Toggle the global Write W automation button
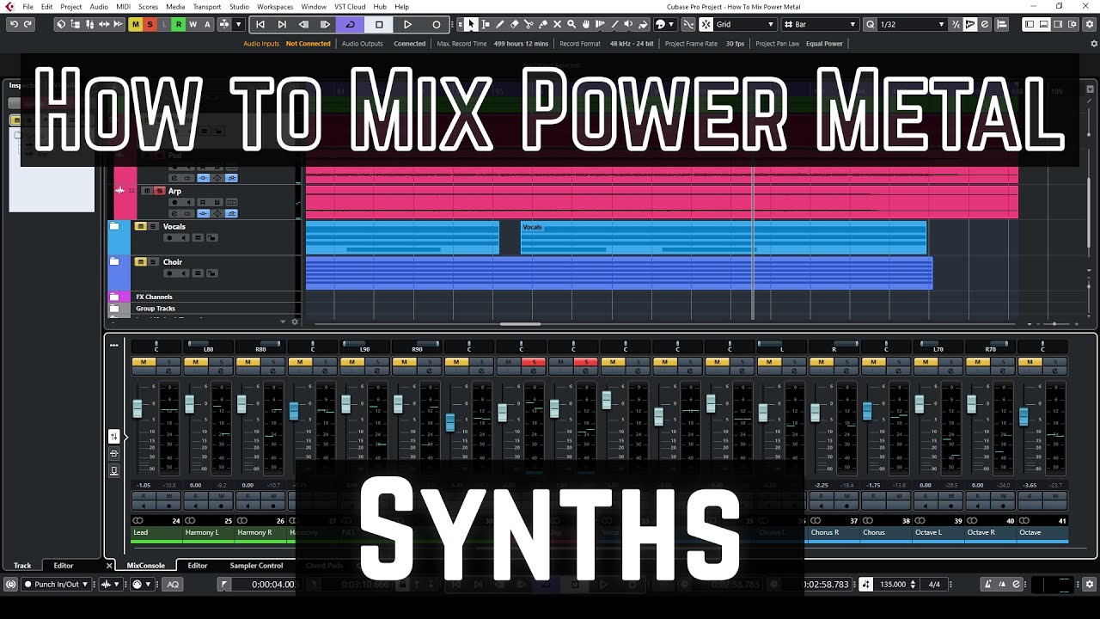 pyautogui.click(x=192, y=24)
